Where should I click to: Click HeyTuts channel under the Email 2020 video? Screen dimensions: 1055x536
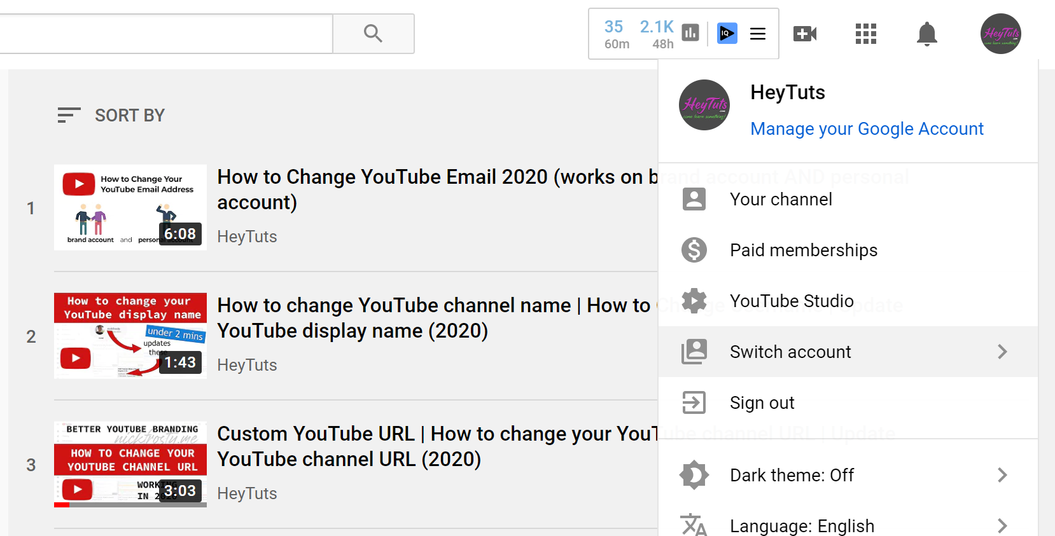click(247, 237)
